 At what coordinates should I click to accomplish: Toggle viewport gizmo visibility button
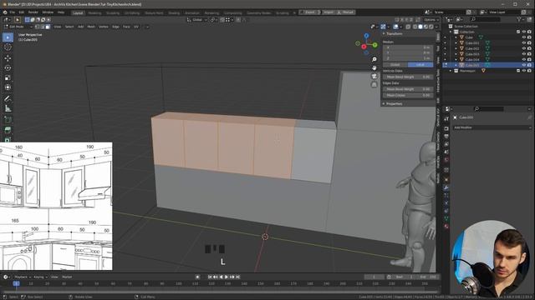(384, 27)
